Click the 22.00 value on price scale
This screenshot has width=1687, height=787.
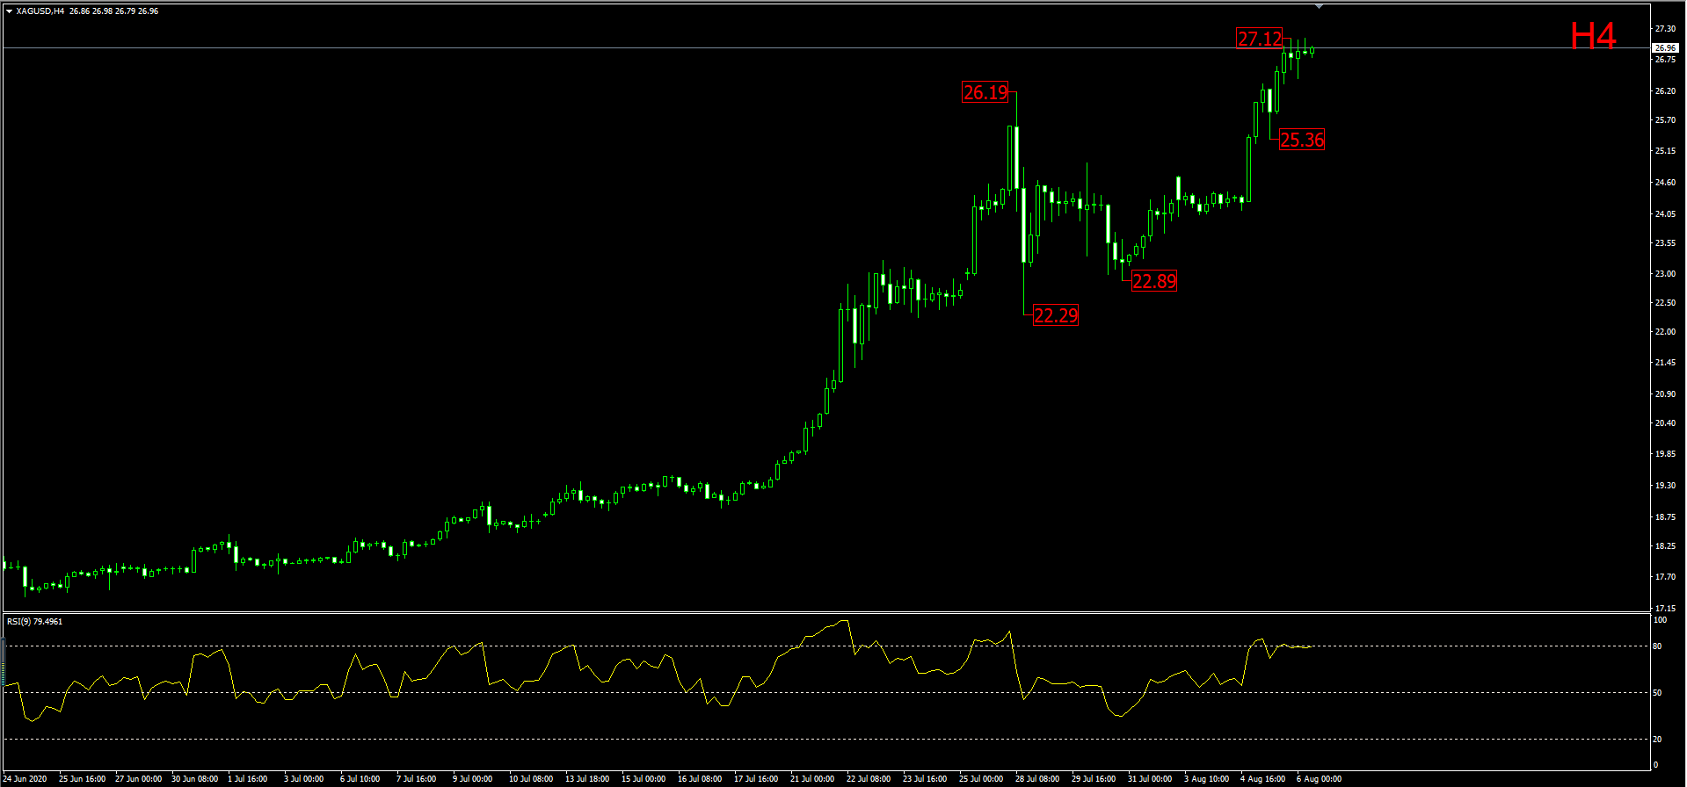(x=1665, y=332)
